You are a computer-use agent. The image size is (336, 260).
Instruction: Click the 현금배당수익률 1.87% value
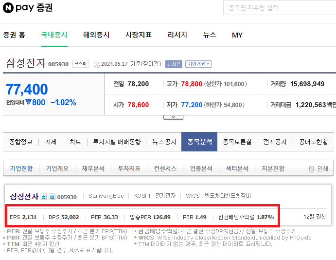tap(265, 217)
